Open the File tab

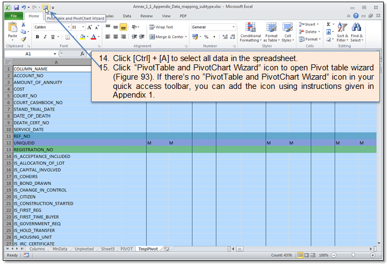pos(12,16)
